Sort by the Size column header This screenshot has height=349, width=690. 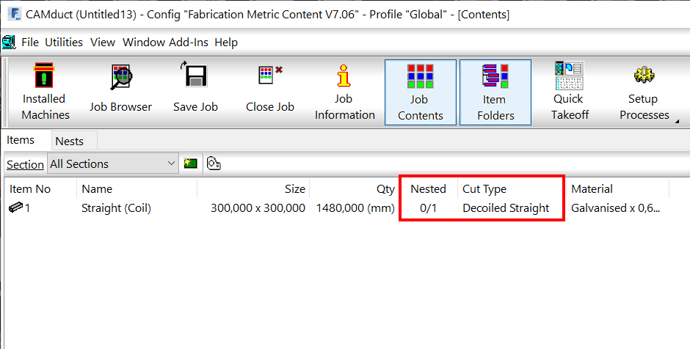coord(253,189)
